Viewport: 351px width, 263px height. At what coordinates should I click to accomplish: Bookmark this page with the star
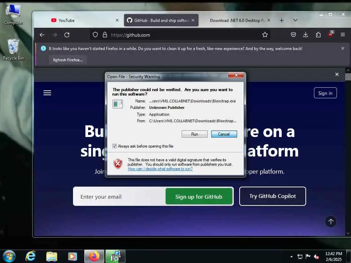point(265,35)
